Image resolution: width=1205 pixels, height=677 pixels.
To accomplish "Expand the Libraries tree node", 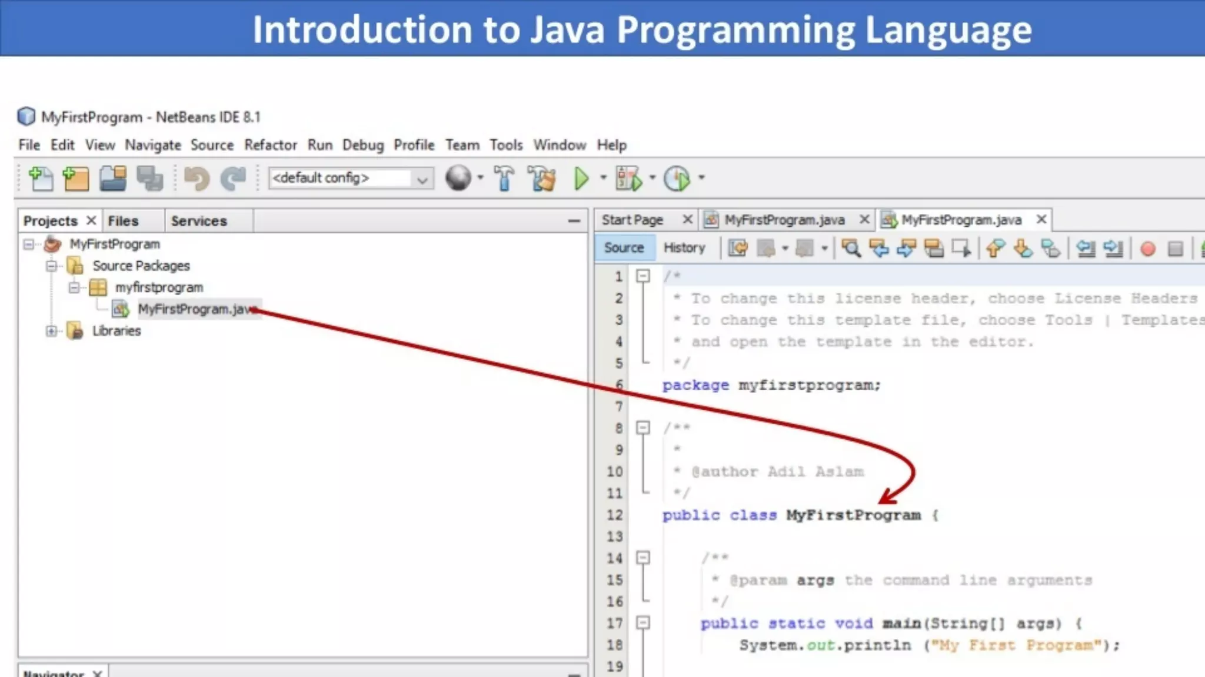I will point(52,331).
